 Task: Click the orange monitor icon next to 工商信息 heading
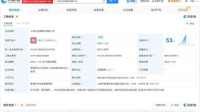click(x=17, y=16)
